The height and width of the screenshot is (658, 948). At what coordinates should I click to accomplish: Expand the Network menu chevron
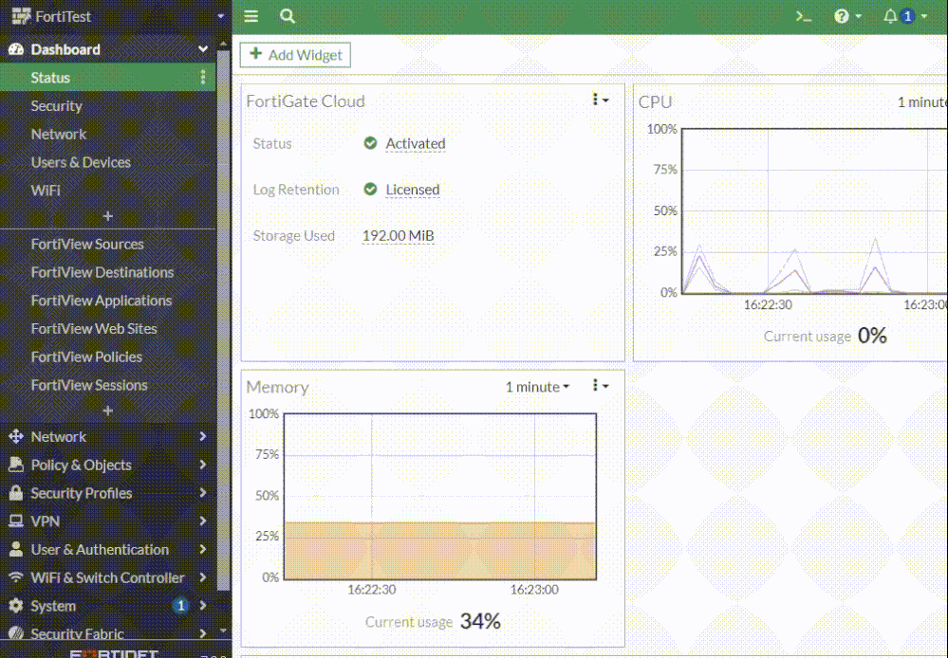point(202,436)
